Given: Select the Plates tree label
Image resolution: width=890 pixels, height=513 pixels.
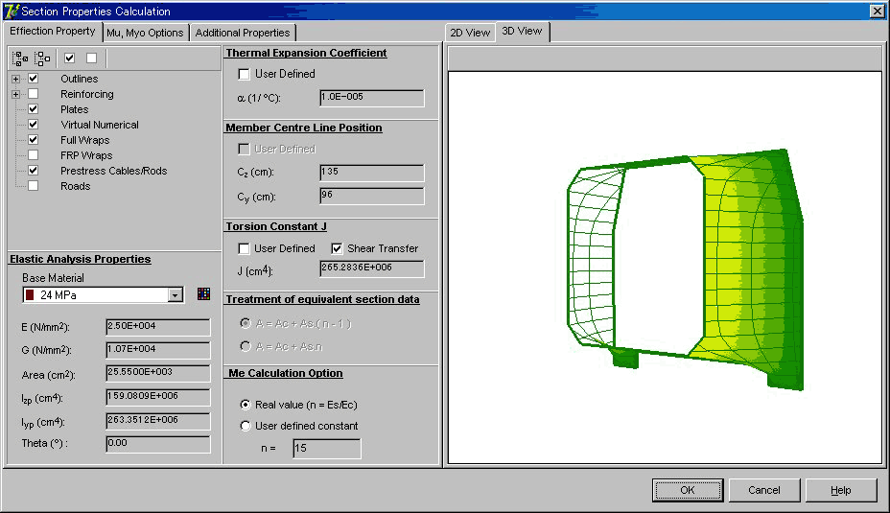Looking at the screenshot, I should tap(75, 109).
